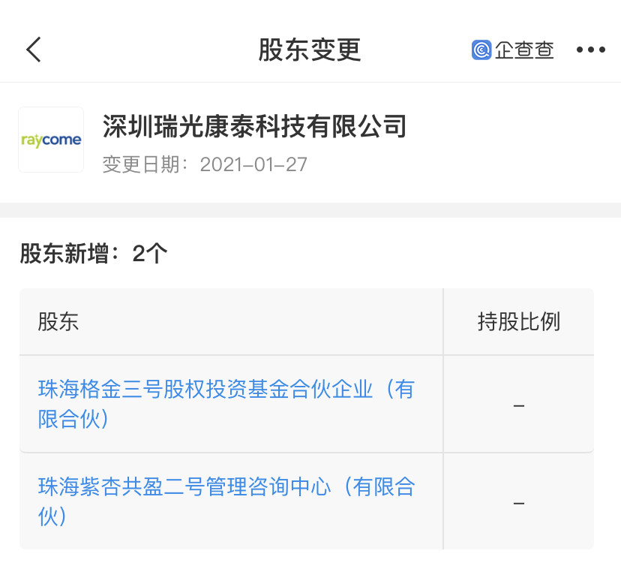The width and height of the screenshot is (621, 569).
Task: Tap the 2个 shareholder count
Action: tap(150, 254)
